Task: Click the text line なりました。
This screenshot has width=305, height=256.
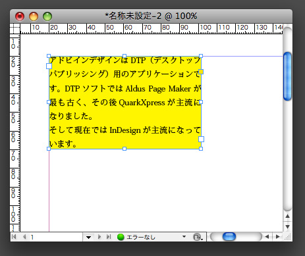Action: (x=71, y=116)
